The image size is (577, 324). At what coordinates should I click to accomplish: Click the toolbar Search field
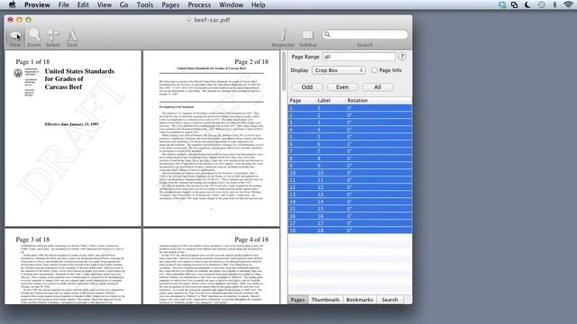364,34
